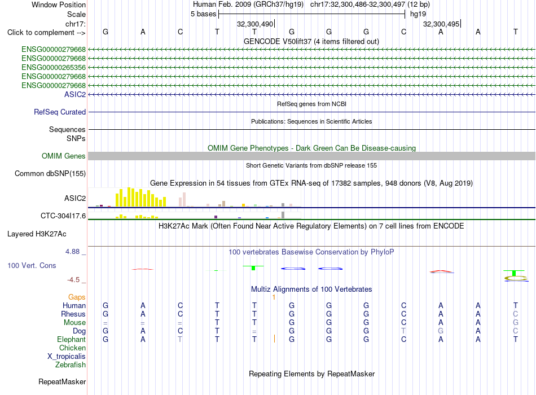Click the 'RefSeq genes from NCBI' track title
The width and height of the screenshot is (536, 395).
coord(311,104)
